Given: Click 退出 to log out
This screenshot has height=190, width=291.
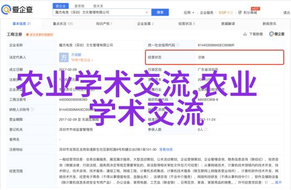Looking at the screenshot, I should click(287, 13).
